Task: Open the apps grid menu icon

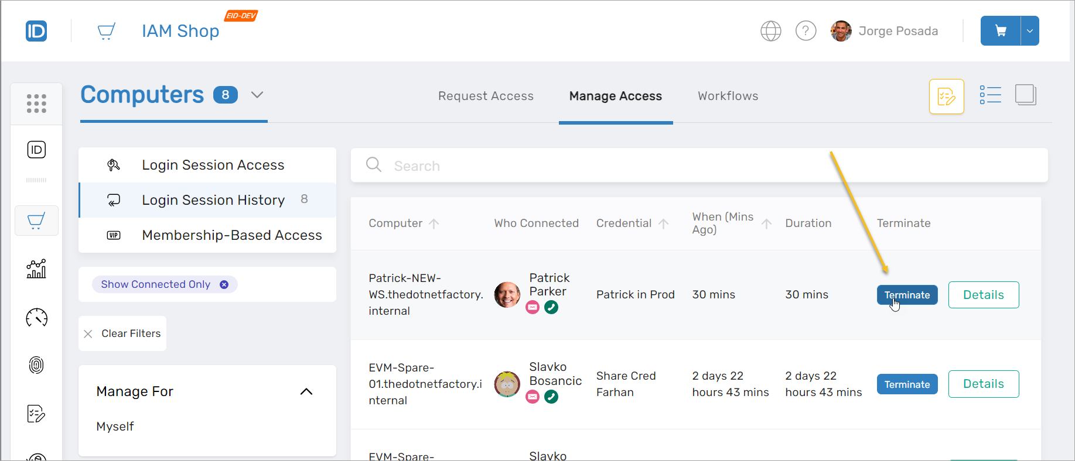Action: click(36, 104)
